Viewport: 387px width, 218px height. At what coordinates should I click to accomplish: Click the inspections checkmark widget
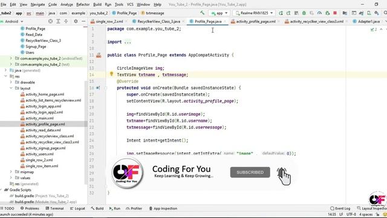coord(374,30)
